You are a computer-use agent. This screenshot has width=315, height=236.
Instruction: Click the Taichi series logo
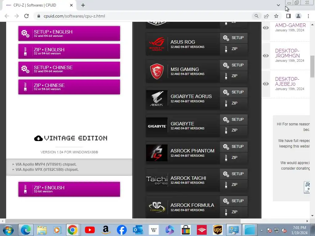click(x=157, y=180)
